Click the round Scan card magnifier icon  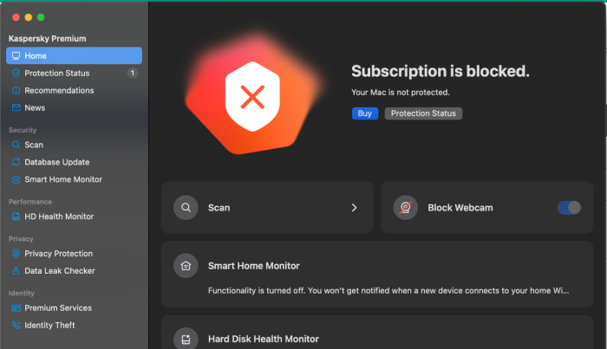(x=186, y=208)
